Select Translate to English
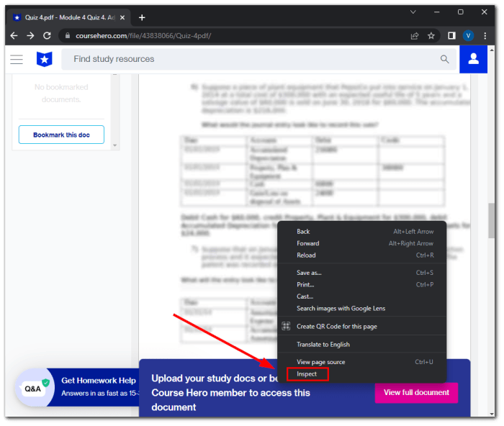This screenshot has width=504, height=426. (361, 344)
